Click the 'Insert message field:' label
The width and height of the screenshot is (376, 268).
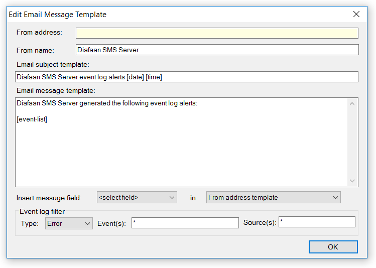pyautogui.click(x=49, y=198)
